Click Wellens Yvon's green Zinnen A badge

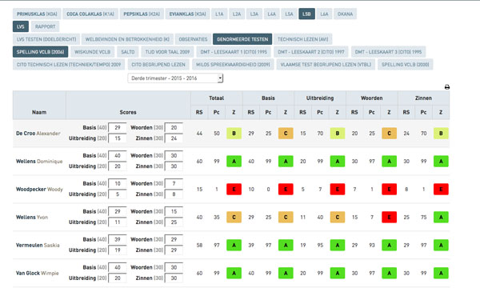coord(441,217)
